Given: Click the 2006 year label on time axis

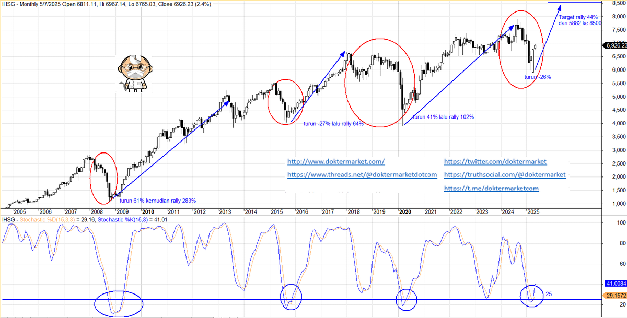Looking at the screenshot, I should coord(45,212).
